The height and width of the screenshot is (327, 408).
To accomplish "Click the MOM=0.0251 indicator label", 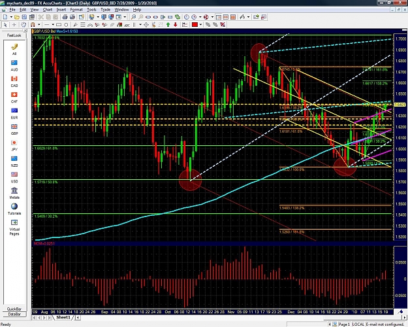I will point(44,243).
